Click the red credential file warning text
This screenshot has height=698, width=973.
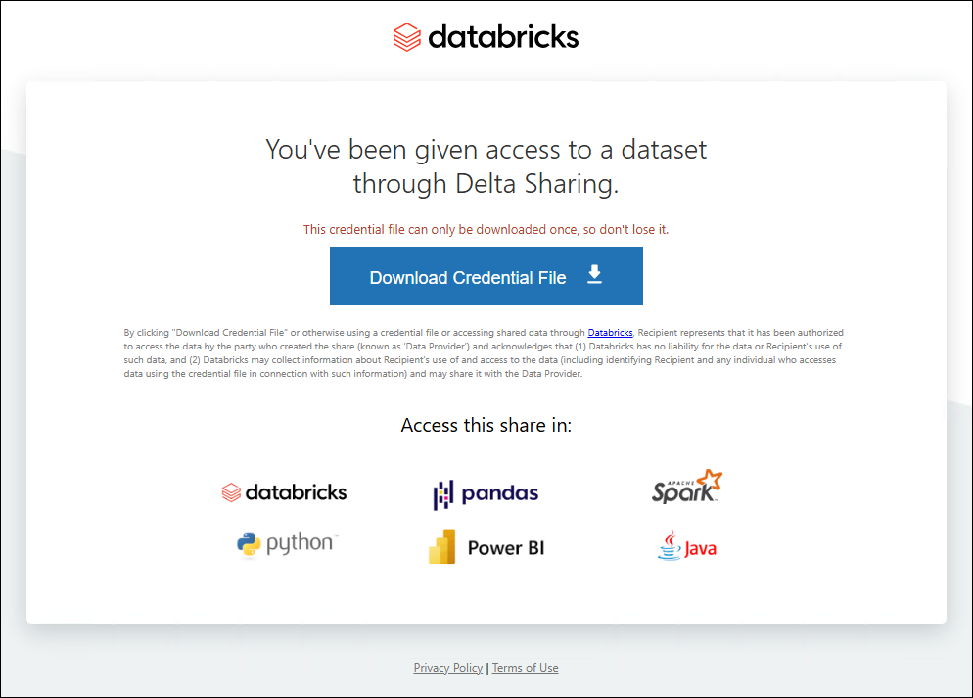coord(486,229)
